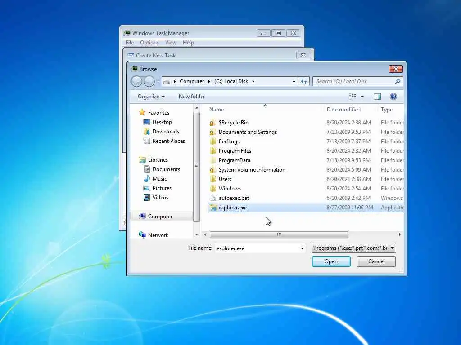The image size is (461, 345).
Task: Select Network in the navigation pane
Action: coord(158,235)
